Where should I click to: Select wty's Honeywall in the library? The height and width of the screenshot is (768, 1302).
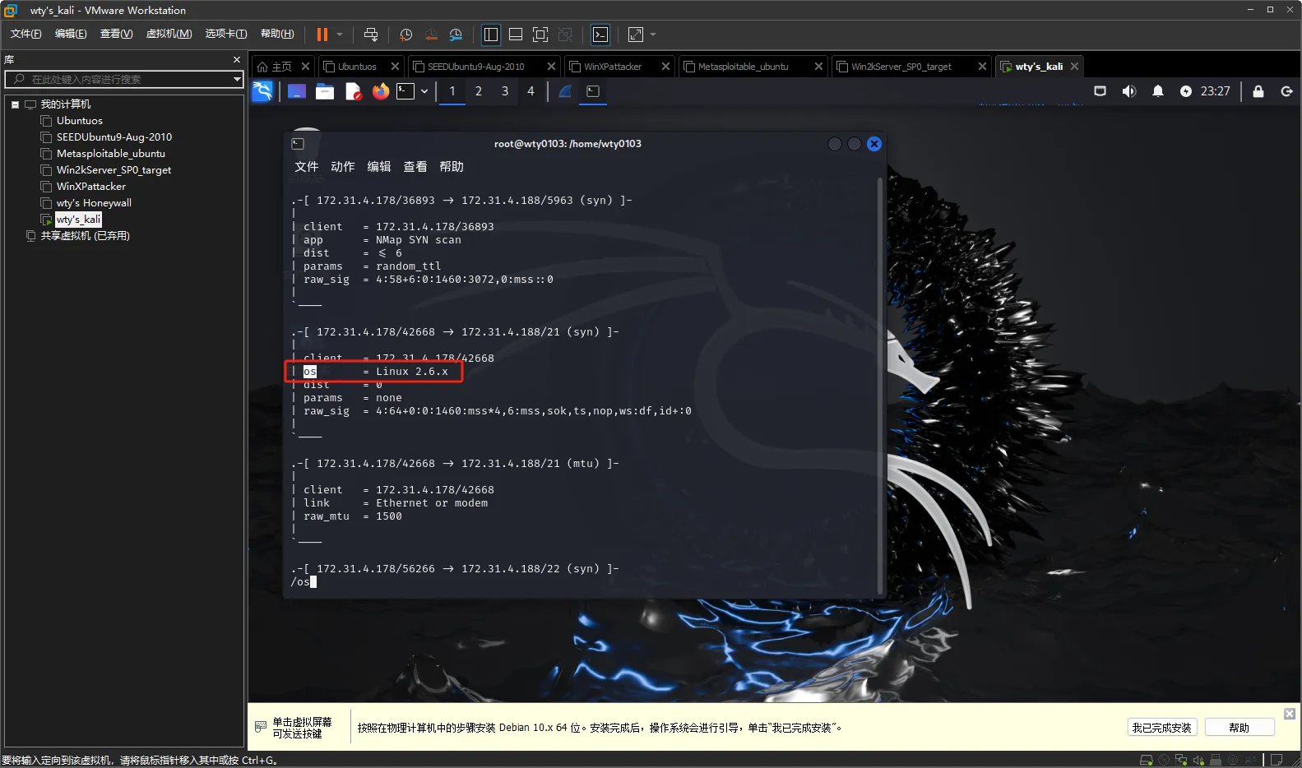pyautogui.click(x=94, y=203)
